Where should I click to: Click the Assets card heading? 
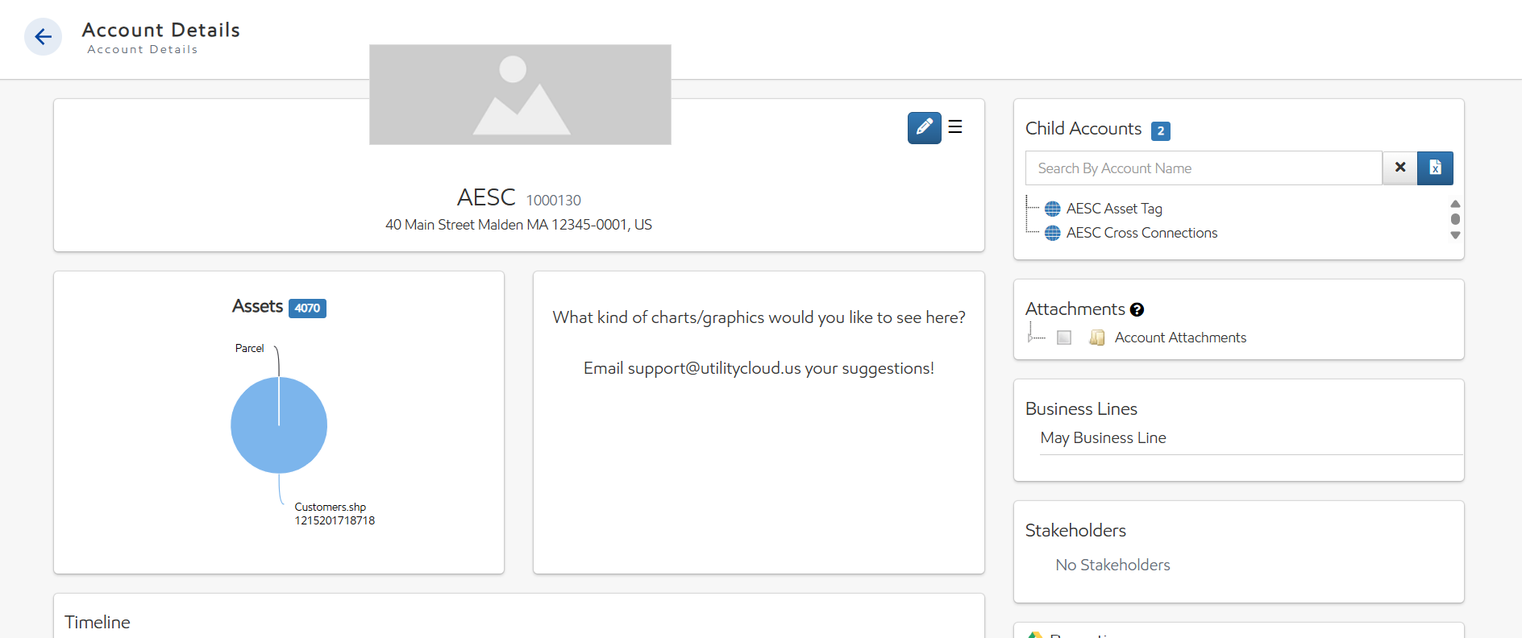pos(257,306)
